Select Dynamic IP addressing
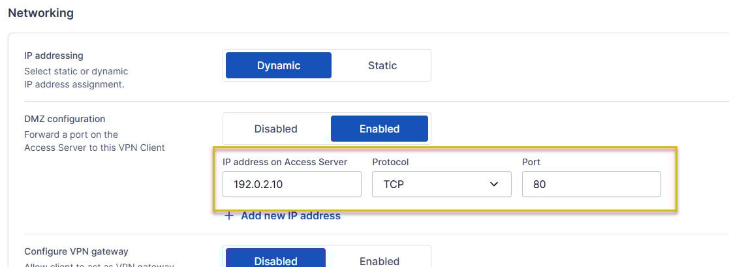Viewport: 729px width, 267px height. coord(279,65)
